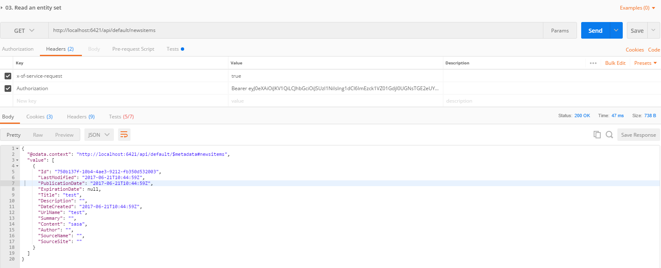This screenshot has width=661, height=268.
Task: Toggle the wrap lines icon
Action: (124, 135)
